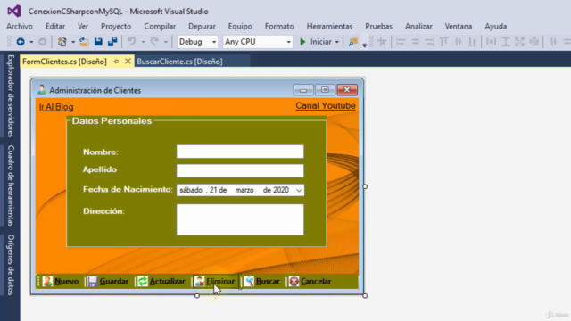Viewport: 571px width, 321px height.
Task: Click the navigate backward arrow icon
Action: tap(21, 42)
